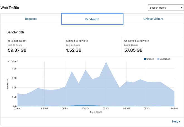Click the arrow icon beside Help
Image resolution: width=184 pixels, height=127 pixels.
(x=180, y=122)
